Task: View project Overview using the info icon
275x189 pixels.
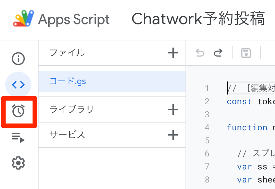Action: [18, 59]
